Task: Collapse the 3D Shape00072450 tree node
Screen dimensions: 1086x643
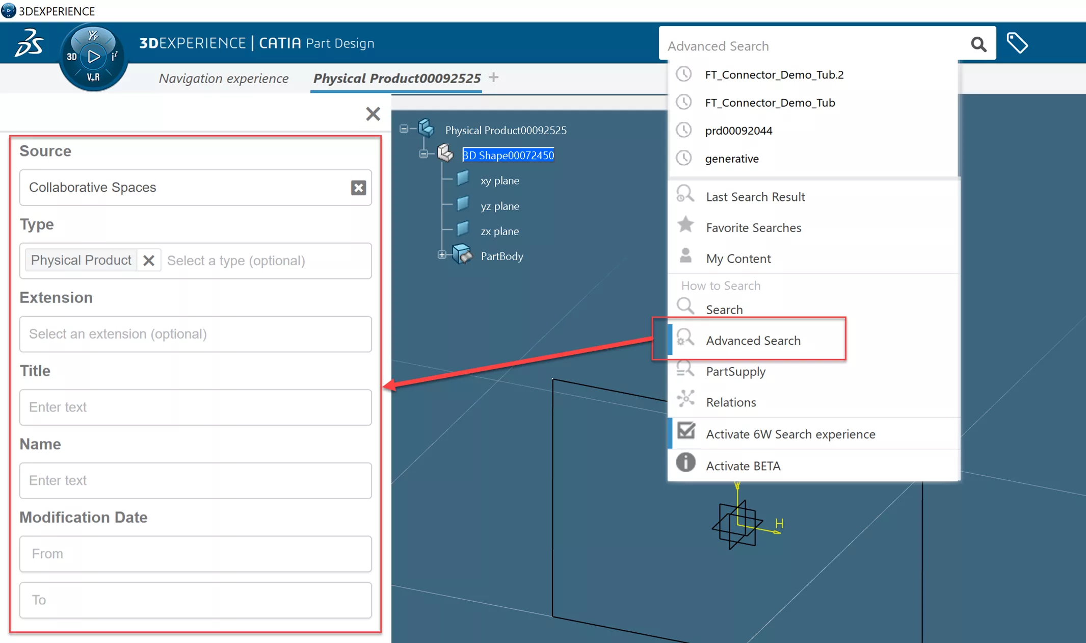Action: point(423,154)
